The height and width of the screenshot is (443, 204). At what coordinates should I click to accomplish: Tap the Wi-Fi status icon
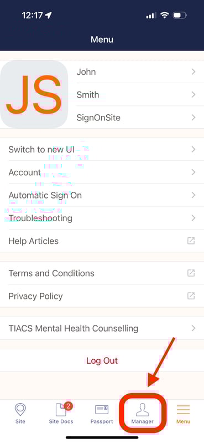pos(164,15)
